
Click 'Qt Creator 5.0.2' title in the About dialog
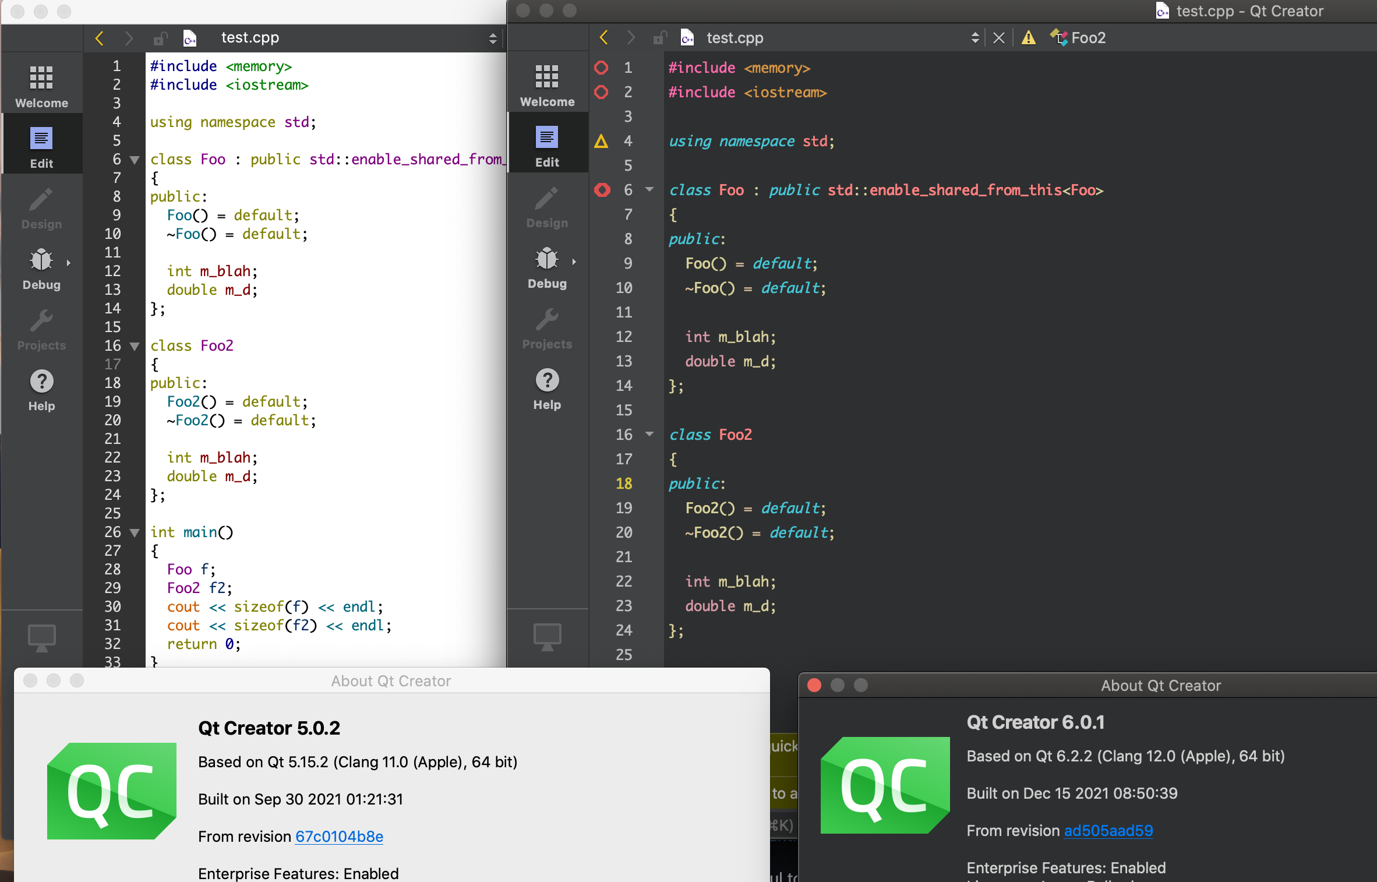(x=269, y=728)
